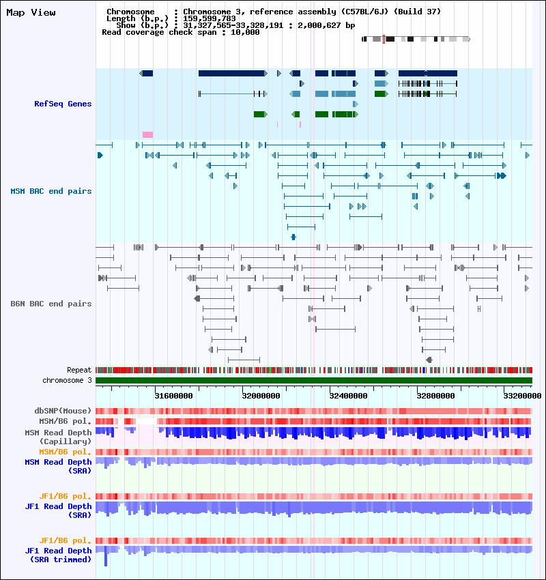Select the pink rectangle feature in RefSeq Genes

click(x=147, y=134)
